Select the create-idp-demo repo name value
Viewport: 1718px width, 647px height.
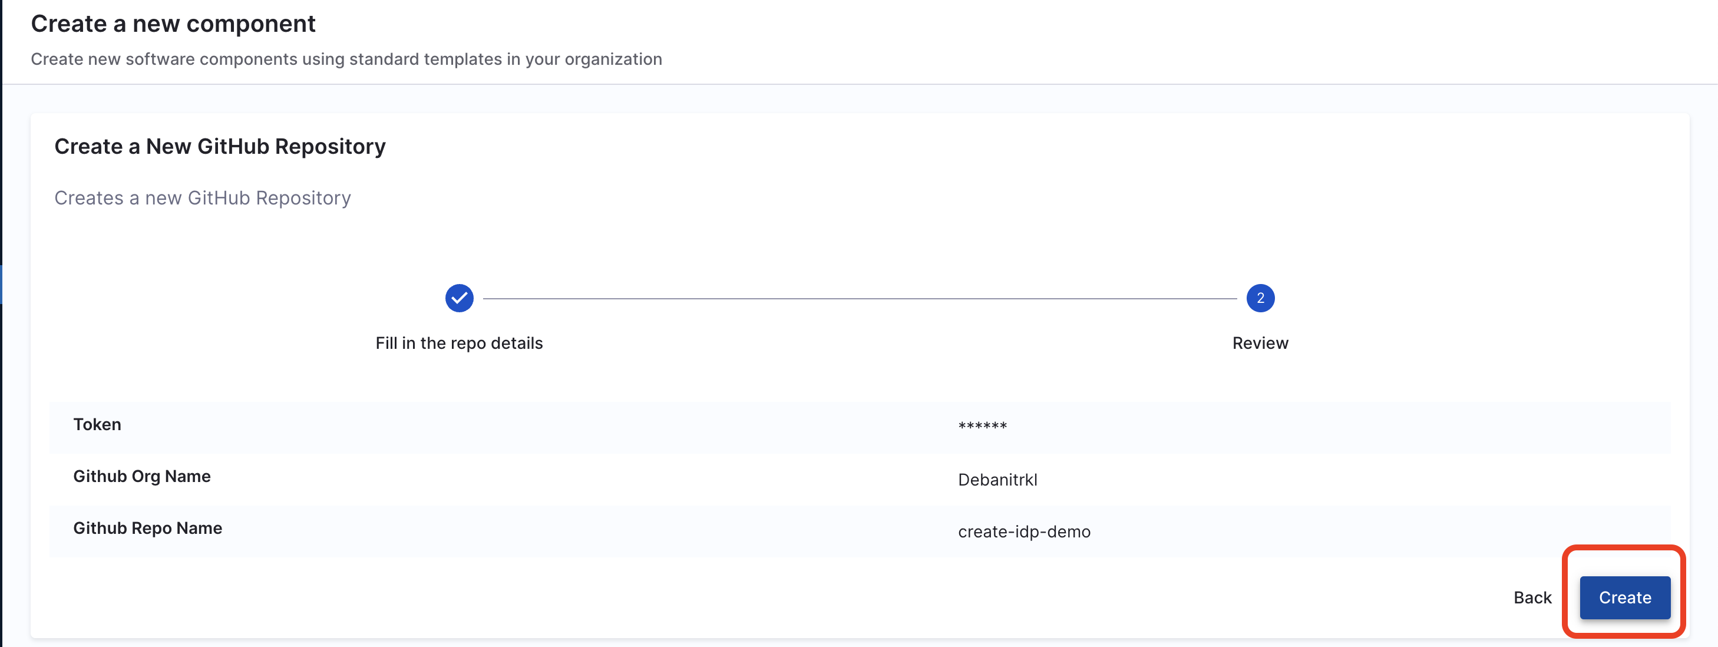click(x=1024, y=532)
